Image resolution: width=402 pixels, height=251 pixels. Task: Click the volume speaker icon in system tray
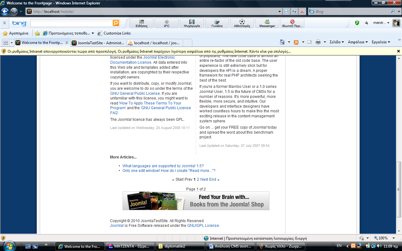point(379,246)
